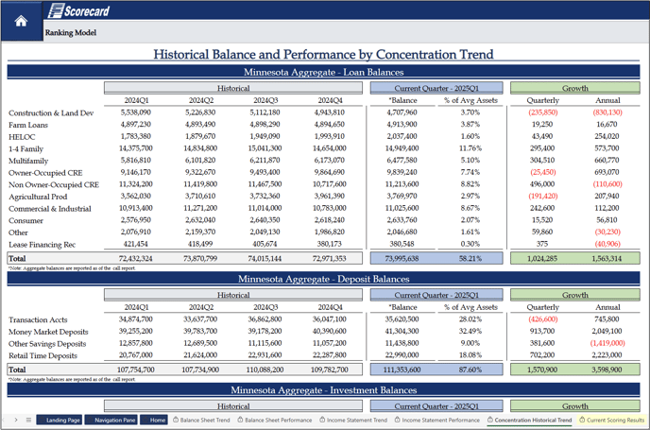Viewport: 650px width, 430px height.
Task: Open the all-sheets list menu icon
Action: tap(28, 420)
